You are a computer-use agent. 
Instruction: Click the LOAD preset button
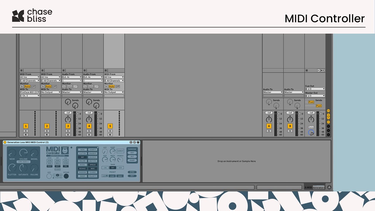[112, 176]
